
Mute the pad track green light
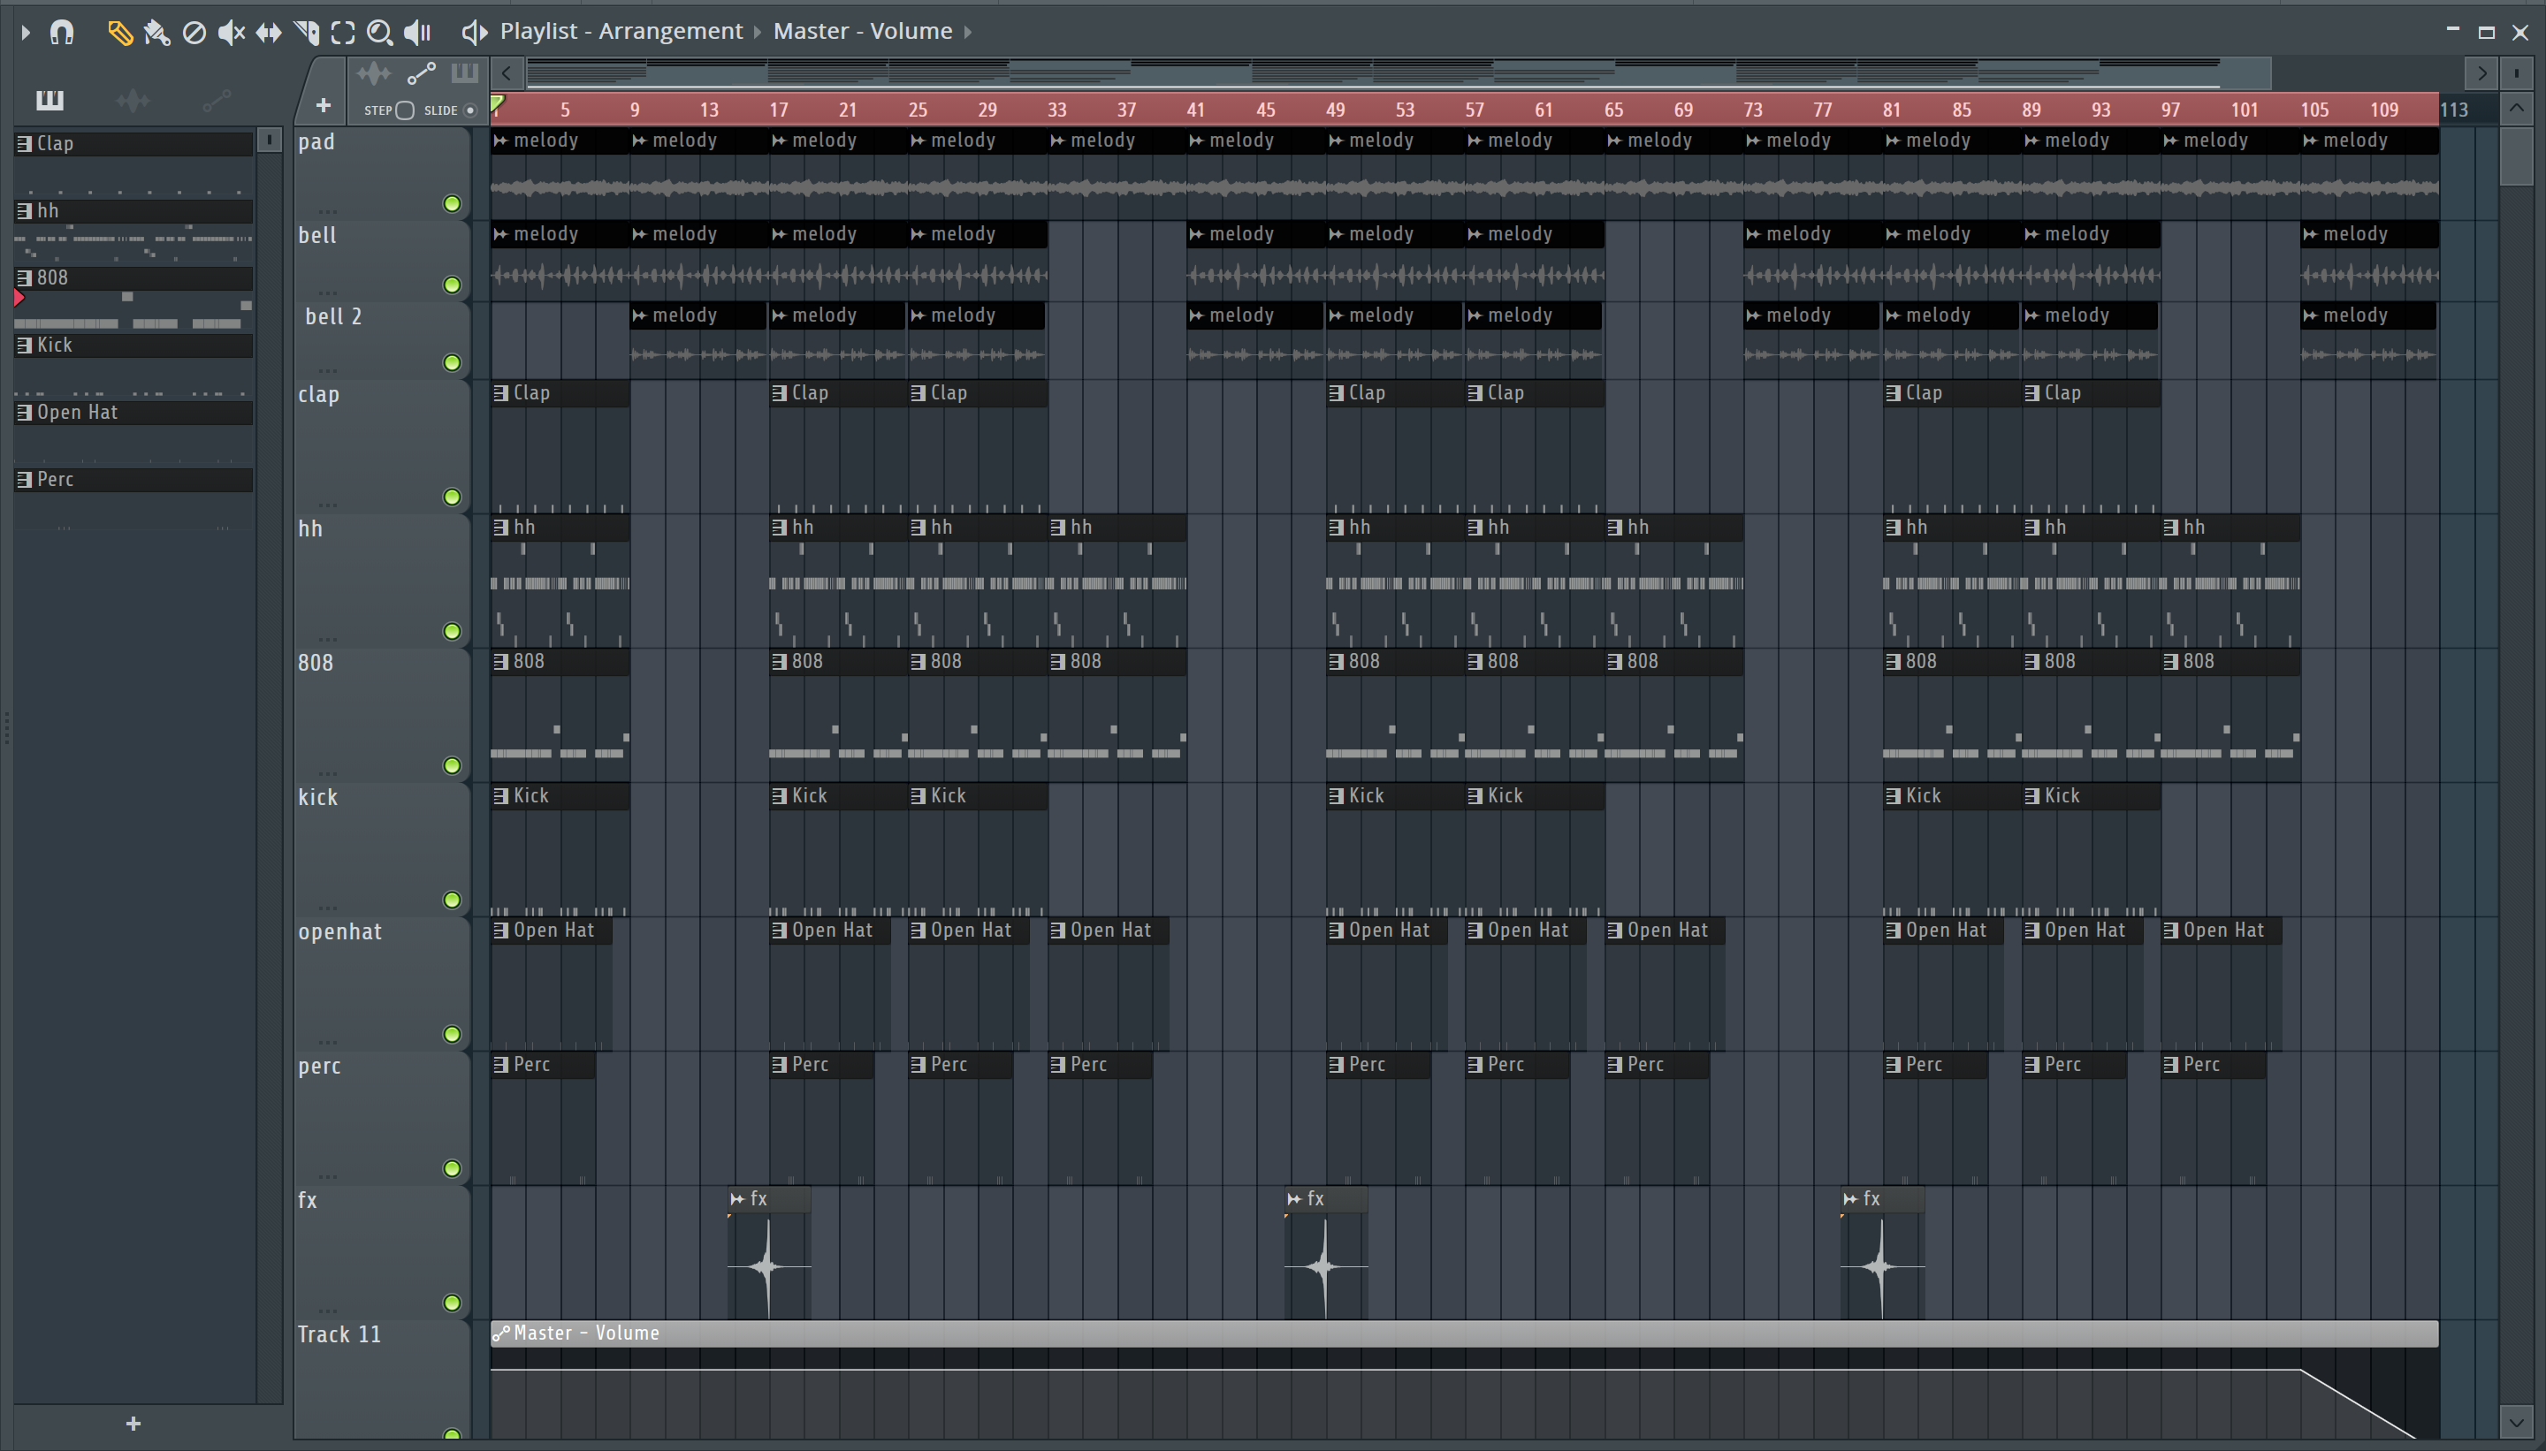[x=452, y=204]
